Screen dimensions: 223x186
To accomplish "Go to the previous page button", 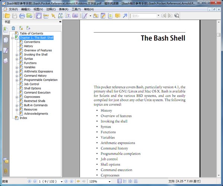I will (x=35, y=181).
